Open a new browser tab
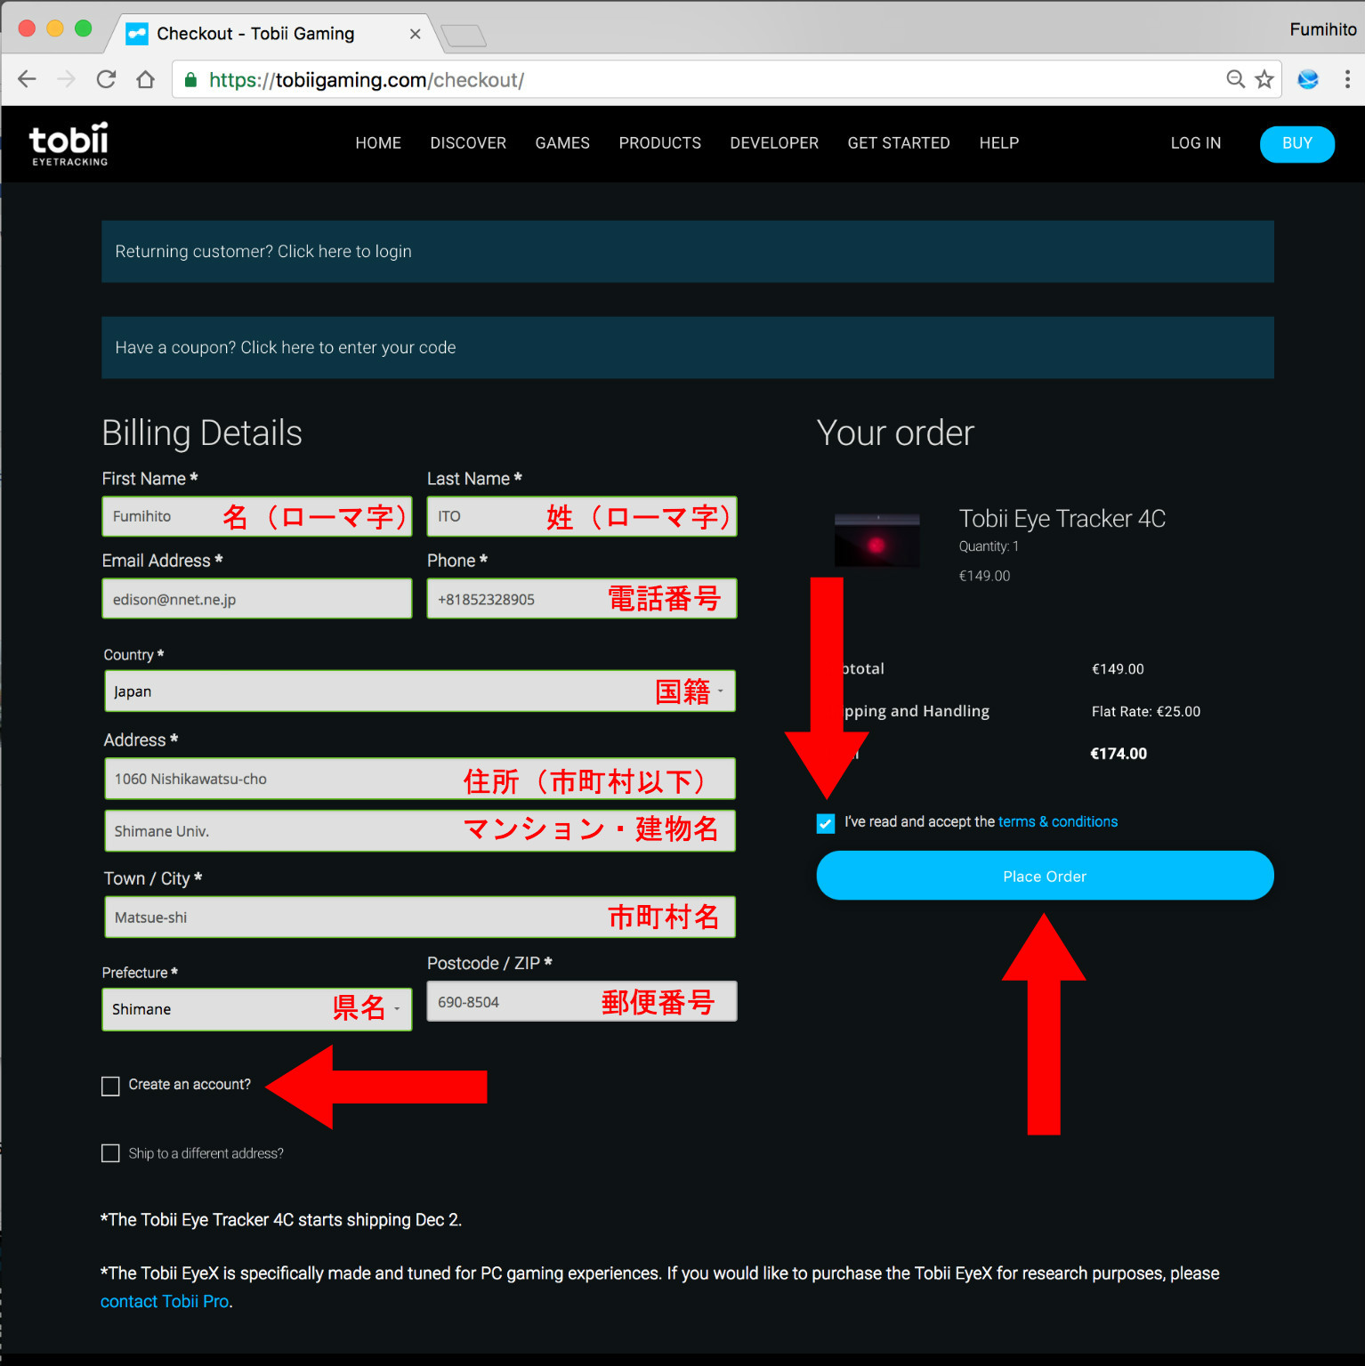The width and height of the screenshot is (1365, 1366). (464, 36)
